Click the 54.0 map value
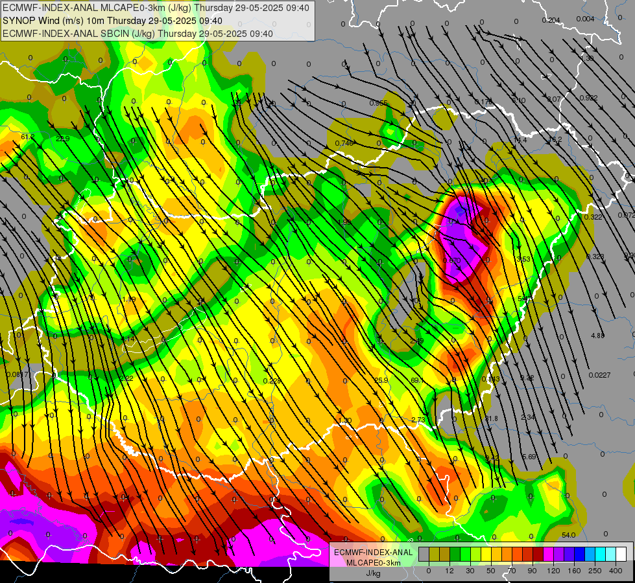The width and height of the screenshot is (635, 583). (569, 535)
